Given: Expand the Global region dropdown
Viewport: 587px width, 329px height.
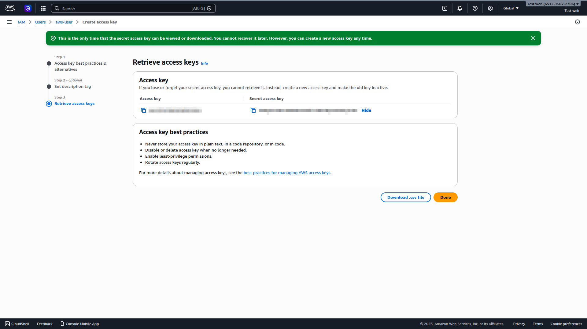Looking at the screenshot, I should pos(511,8).
